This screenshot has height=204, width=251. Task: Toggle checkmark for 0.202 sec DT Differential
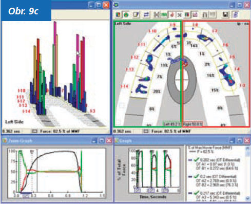click(196, 160)
